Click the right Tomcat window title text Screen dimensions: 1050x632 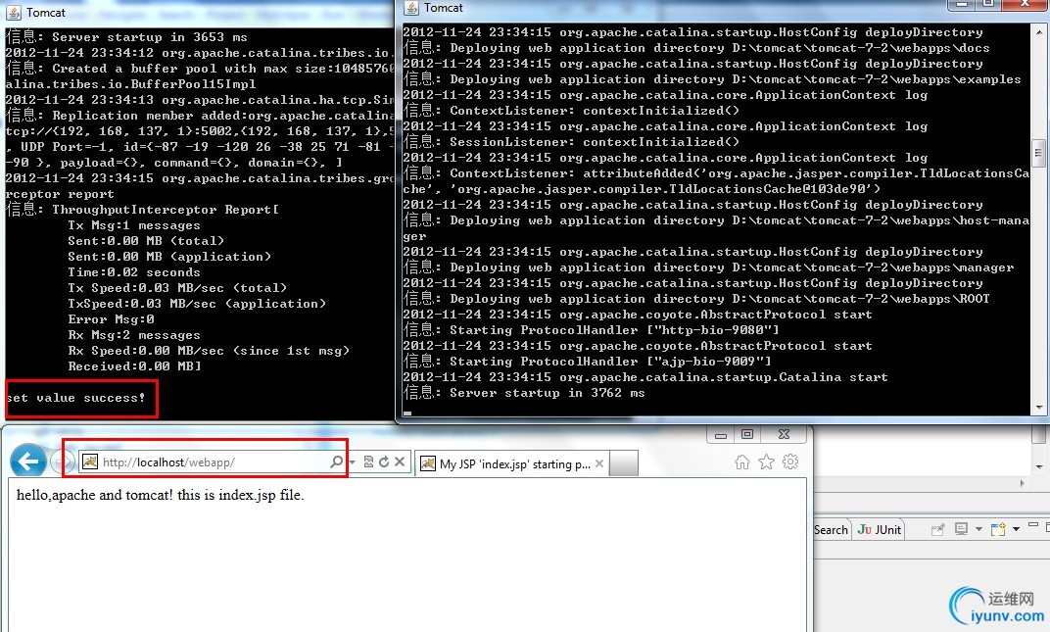(x=444, y=8)
